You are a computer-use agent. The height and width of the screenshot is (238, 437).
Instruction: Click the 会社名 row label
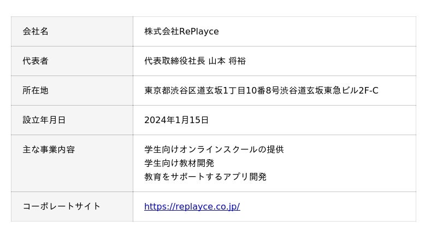pyautogui.click(x=36, y=31)
